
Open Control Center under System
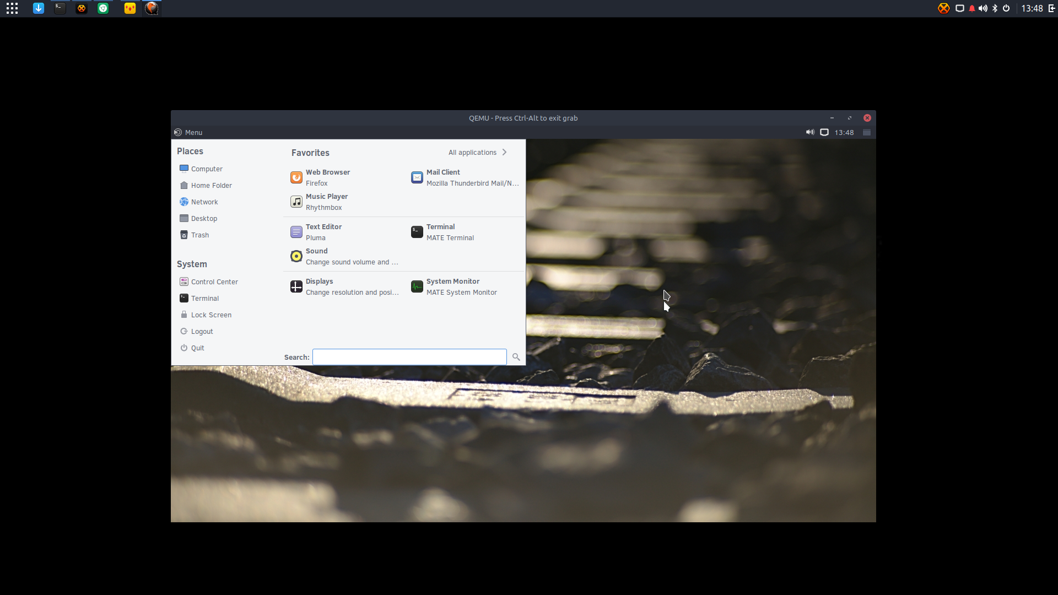point(209,282)
